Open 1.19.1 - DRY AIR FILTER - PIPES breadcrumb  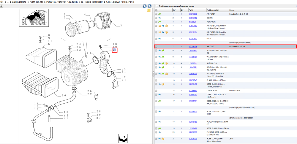click(120, 2)
